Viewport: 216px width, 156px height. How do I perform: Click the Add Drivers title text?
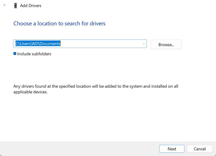coord(30,6)
